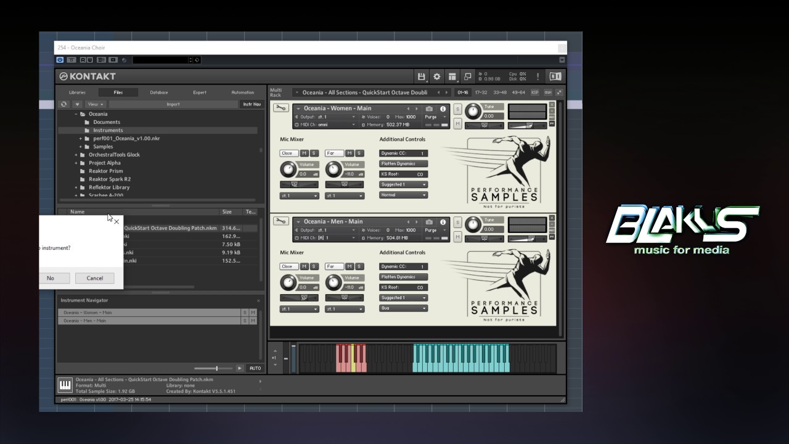Adjust the Close mic Volume knob on Women - Main
Viewport: 789px width, 444px height.
tap(288, 170)
